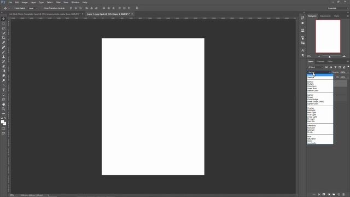Open the File menu

click(10, 2)
